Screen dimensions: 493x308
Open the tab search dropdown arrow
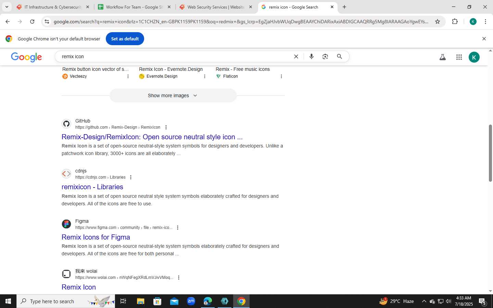[7, 7]
